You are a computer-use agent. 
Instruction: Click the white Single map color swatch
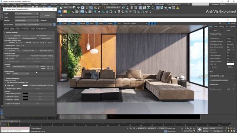(x=25, y=85)
